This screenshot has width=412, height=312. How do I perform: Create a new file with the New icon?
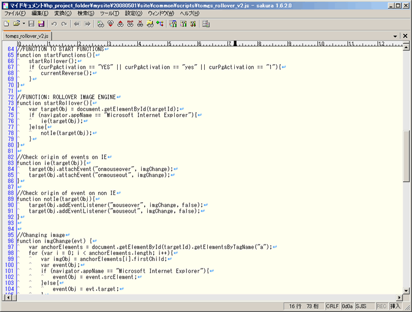point(6,24)
